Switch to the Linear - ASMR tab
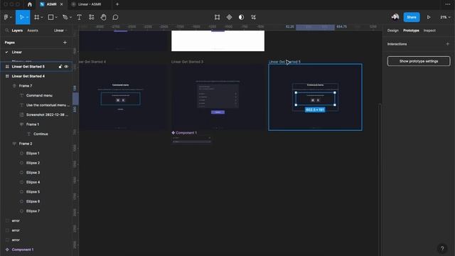This screenshot has width=455, height=256. 90,4
